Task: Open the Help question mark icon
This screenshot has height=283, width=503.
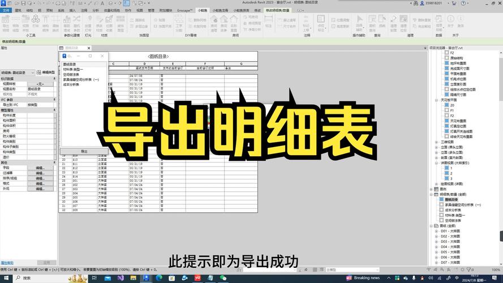Action: click(463, 3)
